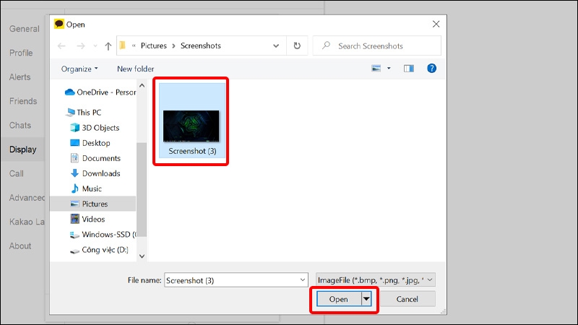This screenshot has height=325, width=578.
Task: Select Pictures in the address breadcrumb
Action: pyautogui.click(x=154, y=45)
